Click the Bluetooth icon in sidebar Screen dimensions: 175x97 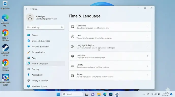click(x=29, y=41)
